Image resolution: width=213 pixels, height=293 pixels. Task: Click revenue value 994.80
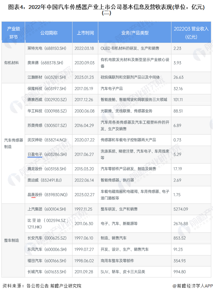180,272
